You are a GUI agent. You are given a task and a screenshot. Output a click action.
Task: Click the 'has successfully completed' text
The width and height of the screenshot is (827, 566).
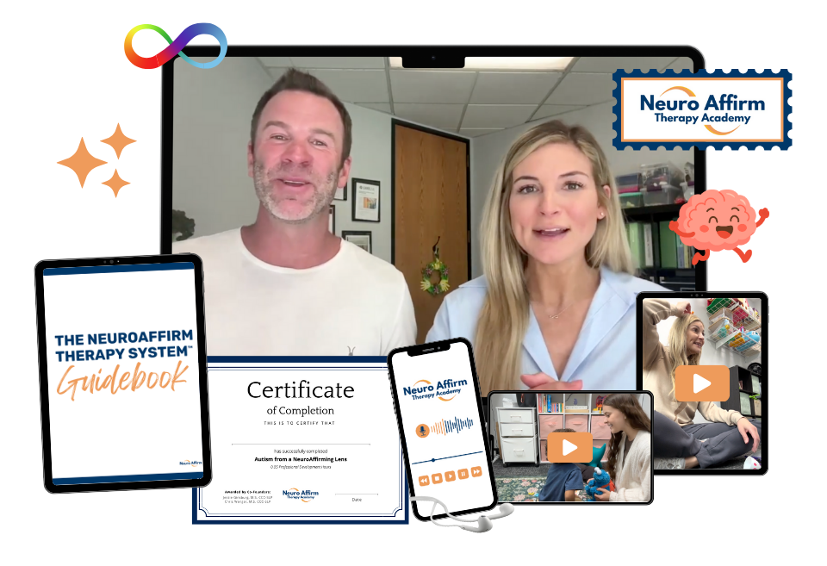tap(301, 451)
